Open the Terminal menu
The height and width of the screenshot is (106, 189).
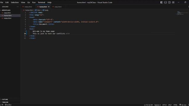tap(41, 2)
